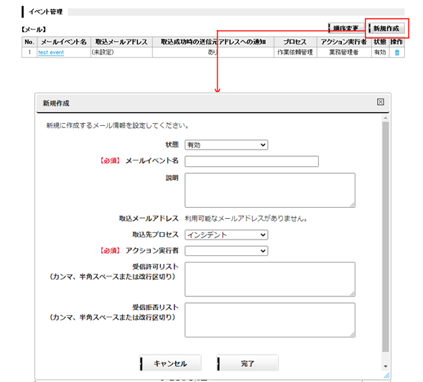Viewport: 423px width, 382px height.
Task: Click inside the 説明 text area
Action: click(x=270, y=190)
